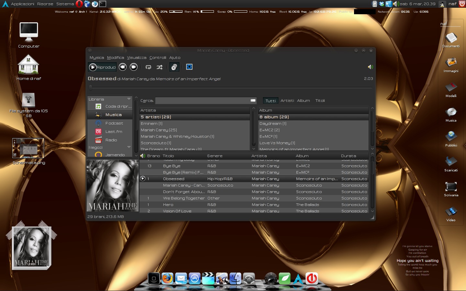Go to the previous track

pos(123,67)
